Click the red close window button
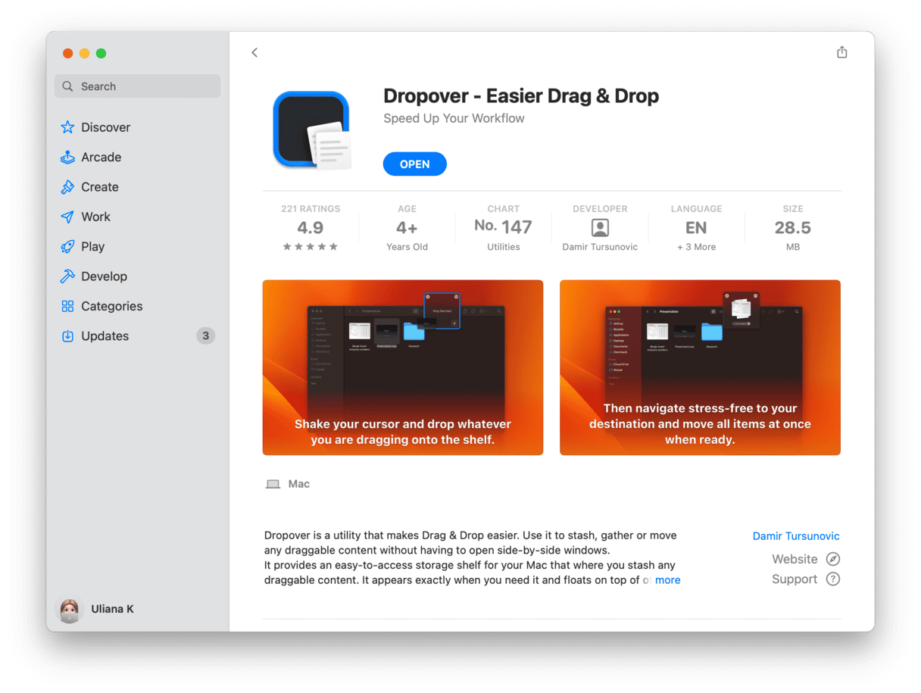This screenshot has width=921, height=693. [x=67, y=53]
